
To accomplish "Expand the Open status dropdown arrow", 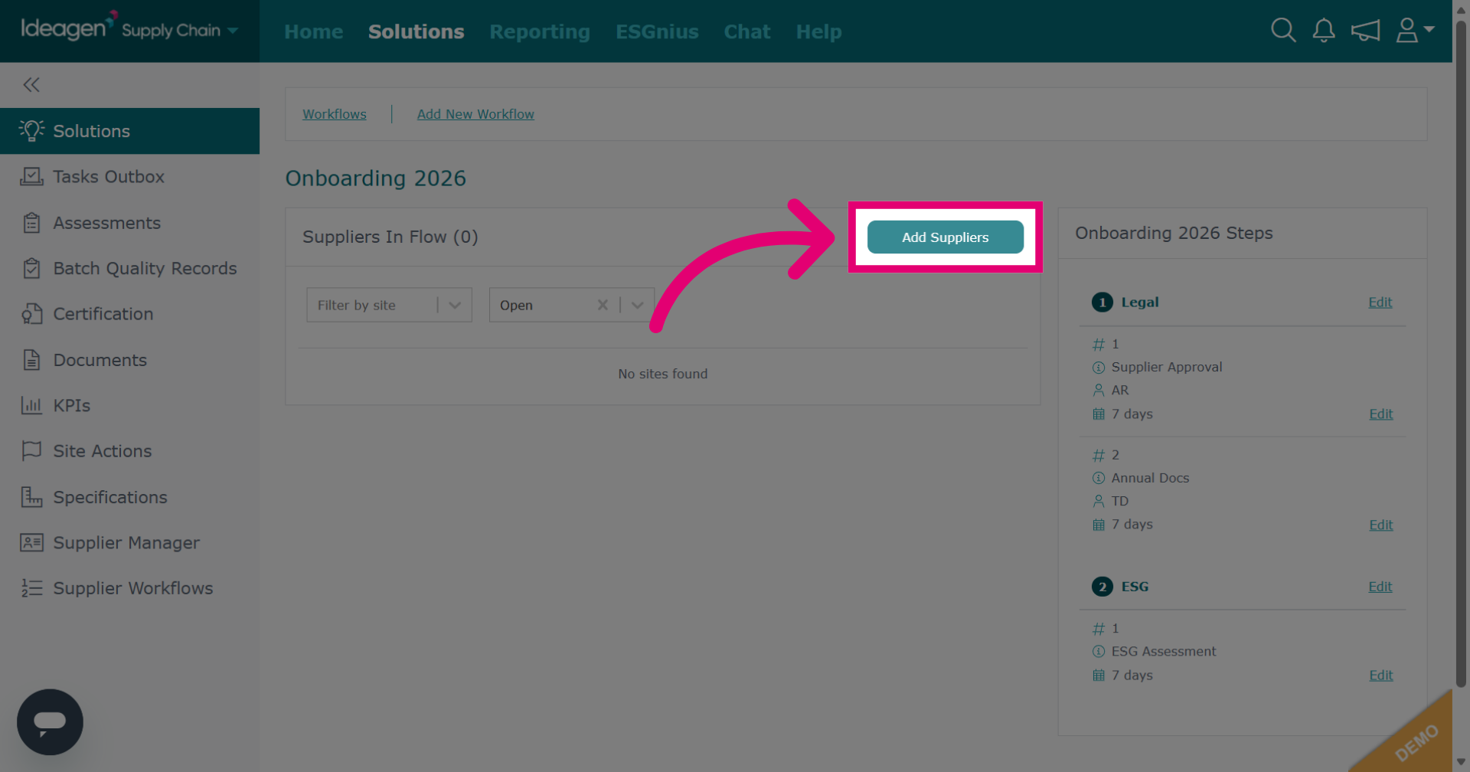I will (x=637, y=305).
